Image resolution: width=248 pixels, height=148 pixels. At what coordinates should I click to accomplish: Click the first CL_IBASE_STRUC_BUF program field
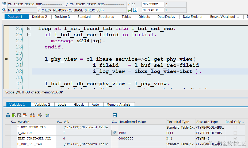coord(36,4)
